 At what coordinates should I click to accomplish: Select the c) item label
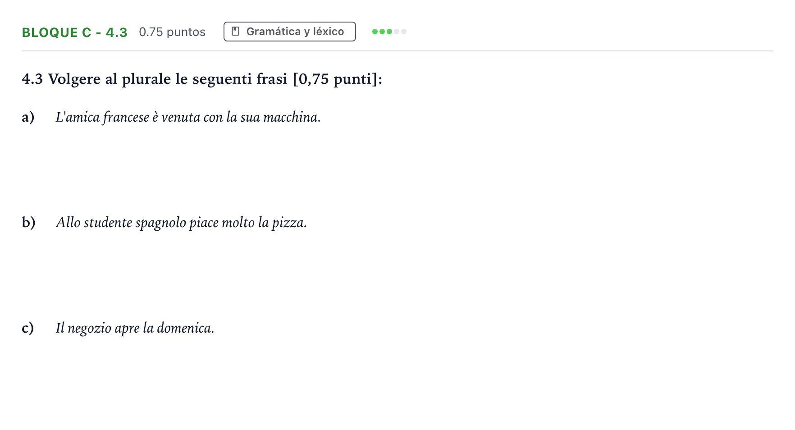tap(28, 328)
